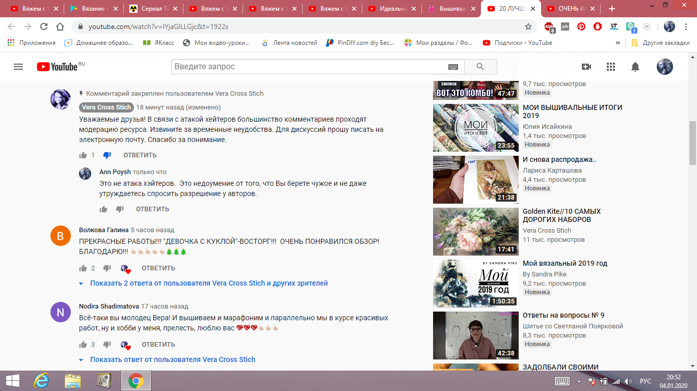Expand the hidden bookmarks overflow chevron

(x=618, y=43)
